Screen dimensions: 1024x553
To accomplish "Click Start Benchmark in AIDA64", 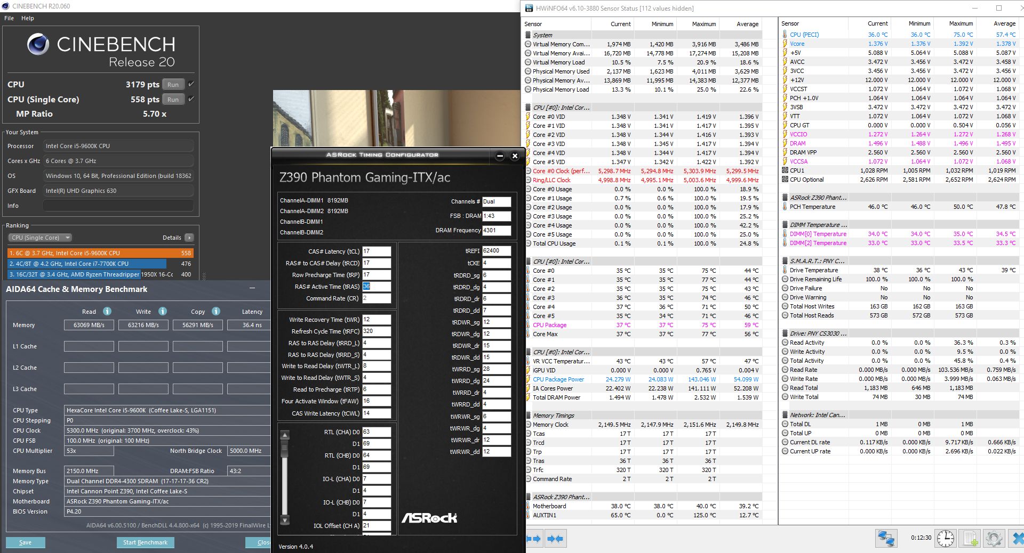I will pos(145,542).
